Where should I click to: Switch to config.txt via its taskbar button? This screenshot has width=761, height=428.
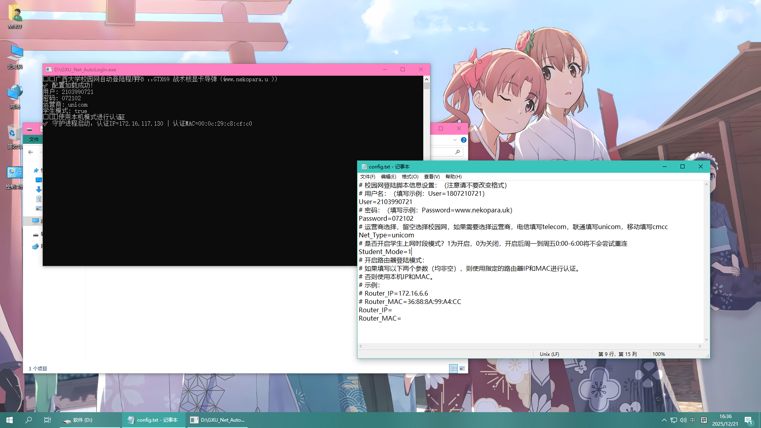tap(154, 420)
